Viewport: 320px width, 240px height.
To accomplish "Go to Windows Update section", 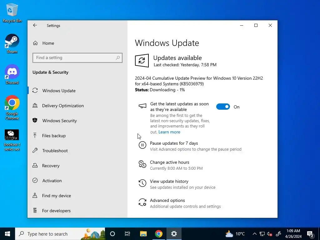I will pyautogui.click(x=77, y=91).
